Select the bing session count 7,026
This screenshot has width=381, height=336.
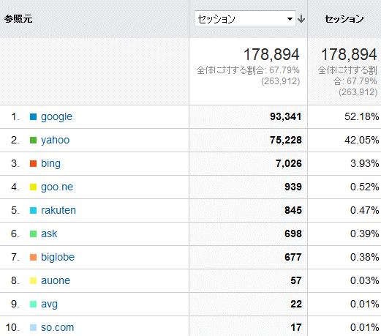point(289,163)
